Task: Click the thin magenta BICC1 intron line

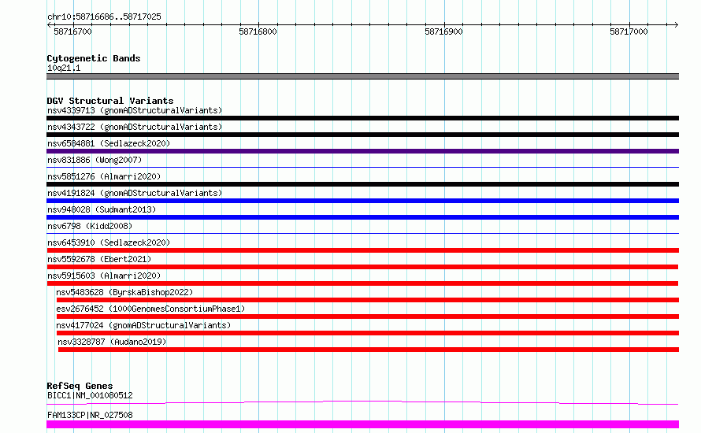Action: tap(362, 402)
